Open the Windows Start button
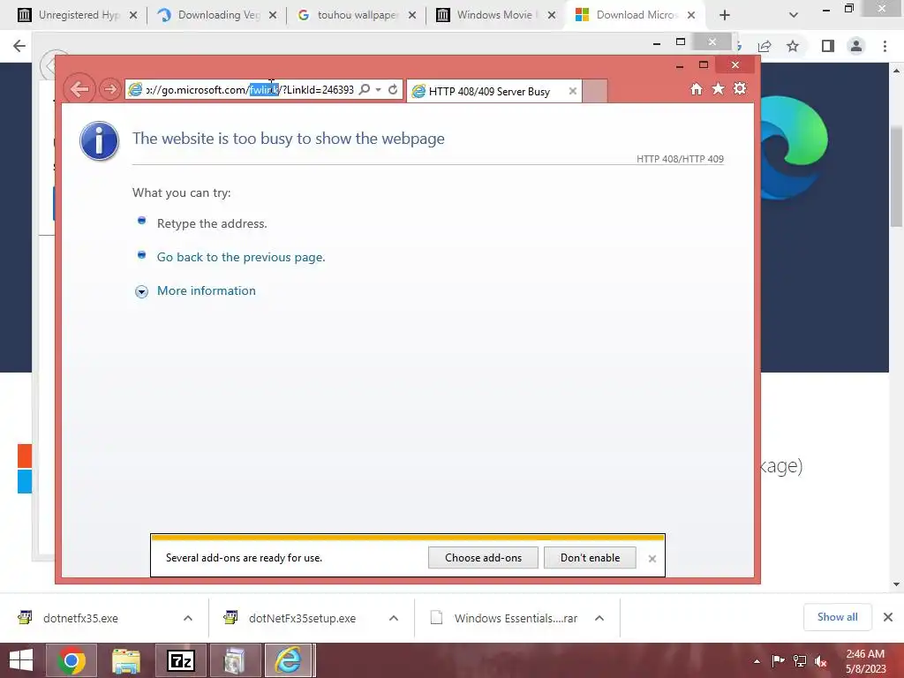 coord(21,660)
